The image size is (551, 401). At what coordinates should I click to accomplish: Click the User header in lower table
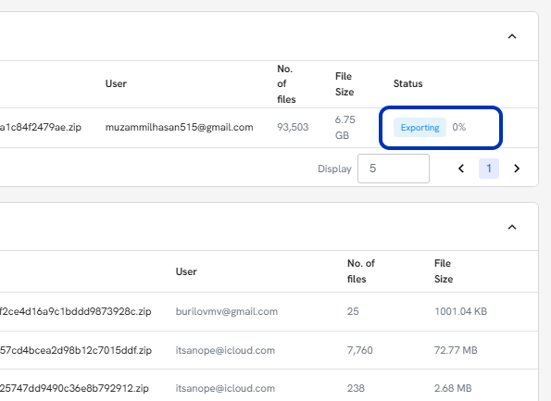click(186, 271)
